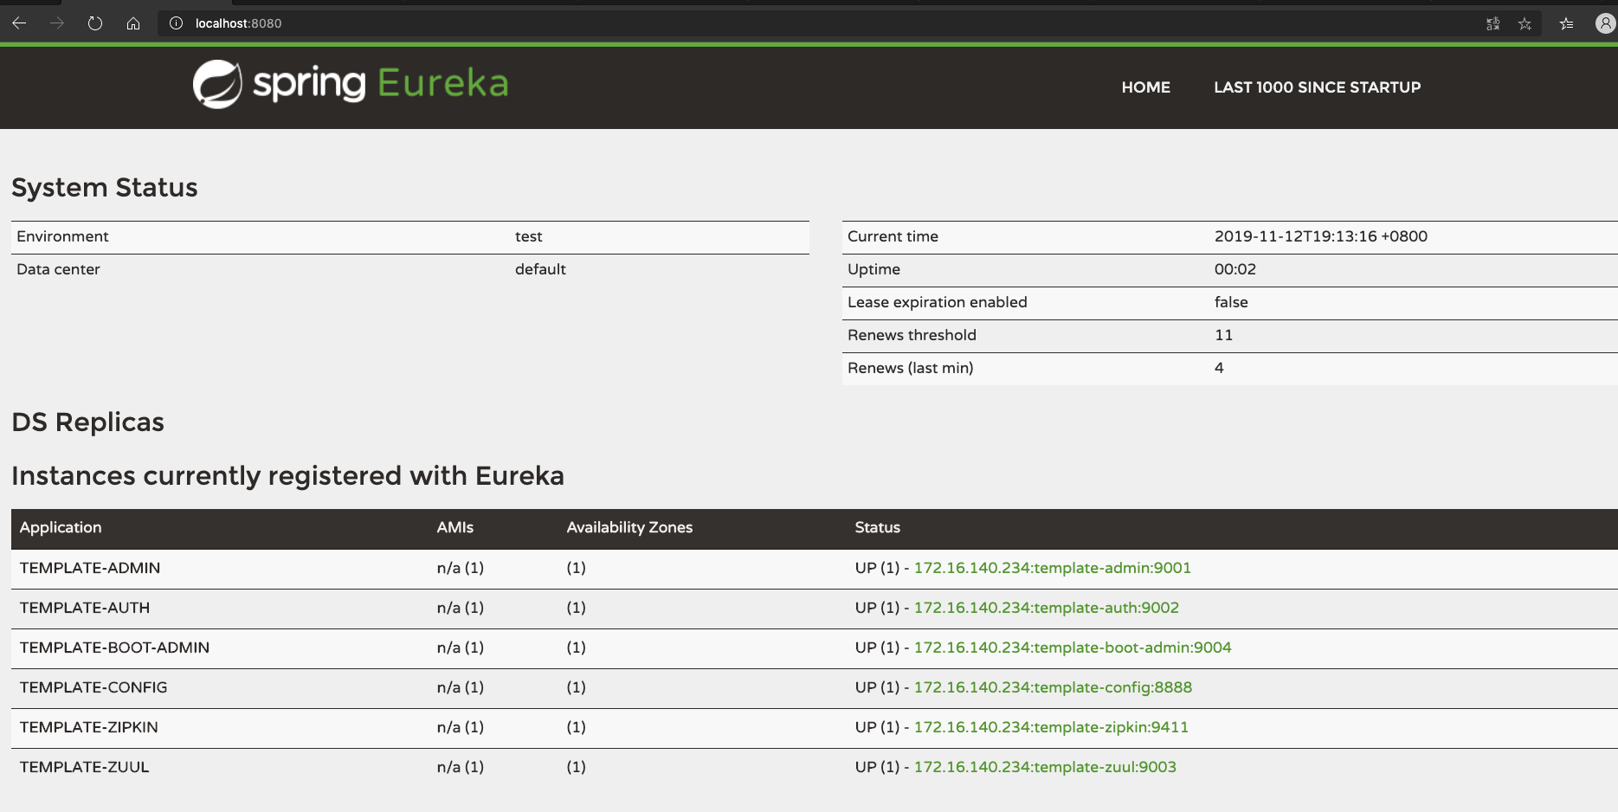Reload the page with the refresh icon

[95, 23]
